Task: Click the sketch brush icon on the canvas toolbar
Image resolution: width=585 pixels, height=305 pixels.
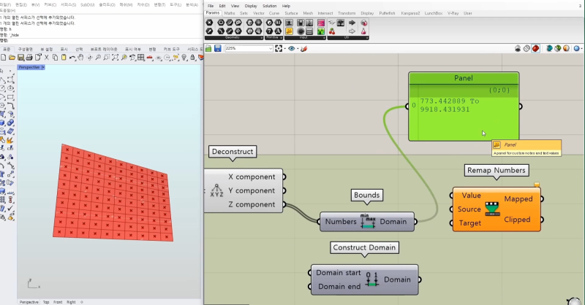Action: coord(303,48)
